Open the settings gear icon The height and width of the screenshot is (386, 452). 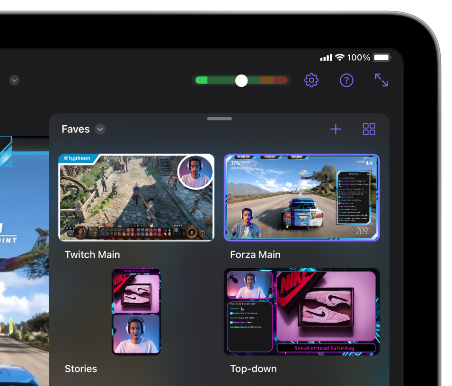click(x=311, y=80)
